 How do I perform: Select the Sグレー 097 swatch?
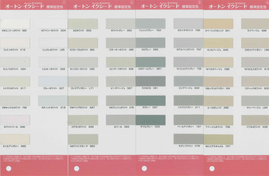(x=151, y=101)
